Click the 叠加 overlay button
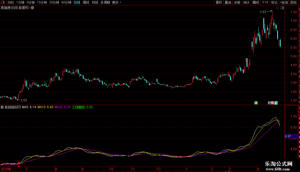Viewport: 300px width, 172px height. (x=228, y=2)
